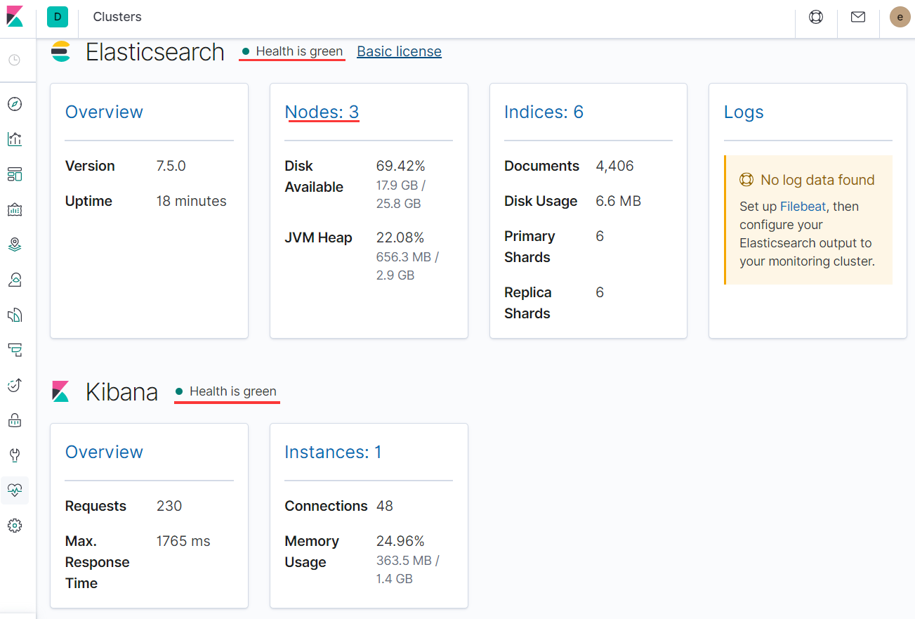The height and width of the screenshot is (619, 915).
Task: Open the Canvas sidebar icon
Action: click(x=15, y=209)
